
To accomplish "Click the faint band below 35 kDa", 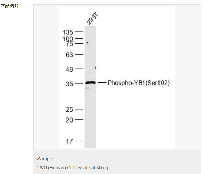I will coord(87,88).
